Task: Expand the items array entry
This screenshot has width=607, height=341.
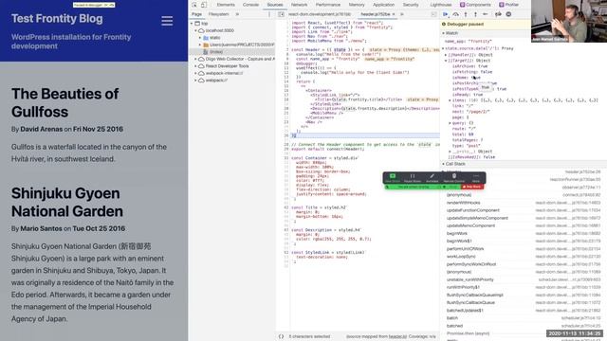Action: 450,100
